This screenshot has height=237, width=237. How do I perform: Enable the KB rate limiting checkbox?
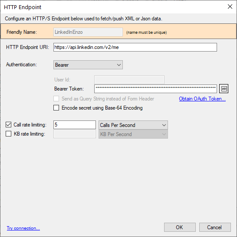(9, 134)
